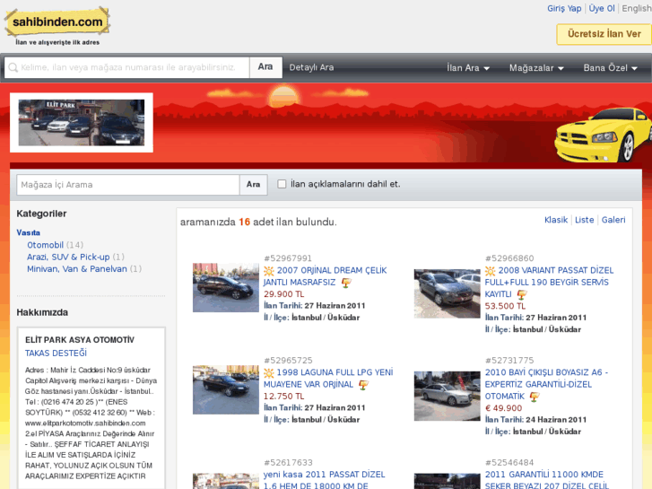This screenshot has height=489, width=652.
Task: Click the 29.900 TL price
Action: [x=284, y=294]
